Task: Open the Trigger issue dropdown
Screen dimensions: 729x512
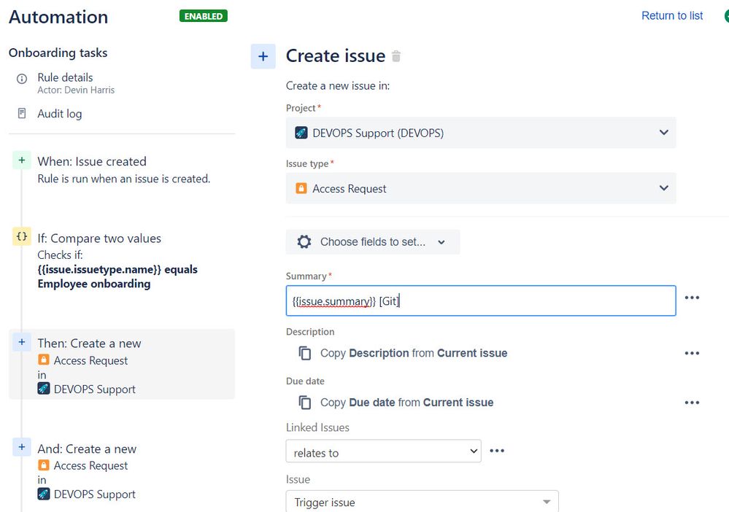Action: click(x=422, y=503)
